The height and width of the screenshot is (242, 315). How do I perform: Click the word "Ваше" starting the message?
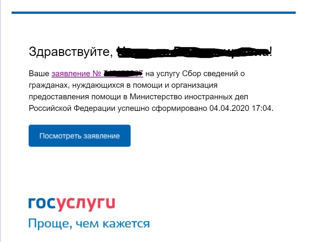[39, 74]
